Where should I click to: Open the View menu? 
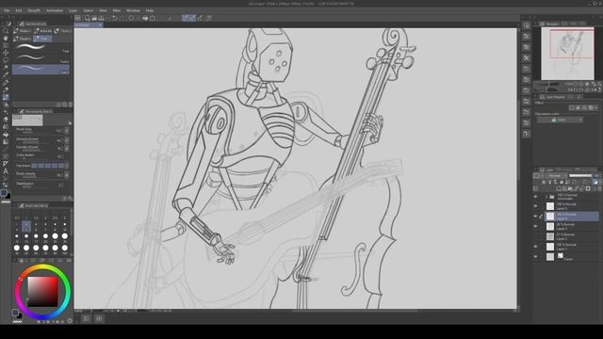click(x=103, y=10)
